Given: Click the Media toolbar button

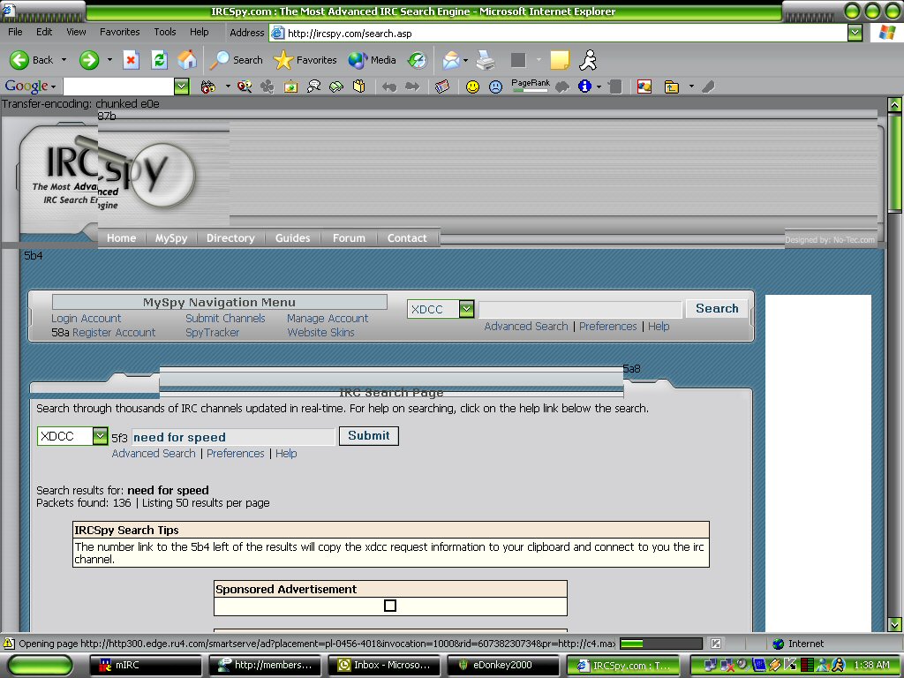Looking at the screenshot, I should coord(373,60).
